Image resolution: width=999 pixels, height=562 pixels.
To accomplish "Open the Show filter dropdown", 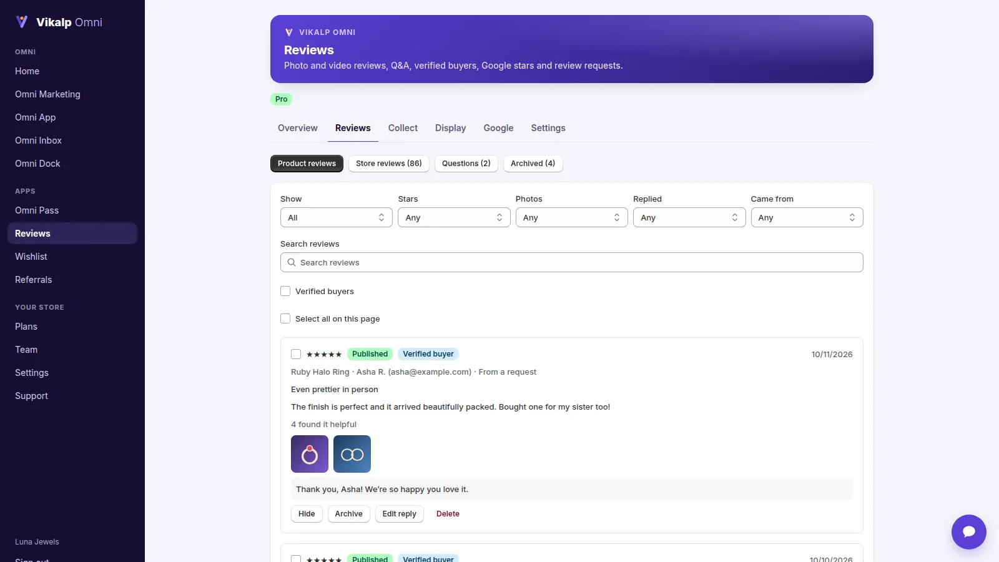I will point(337,217).
